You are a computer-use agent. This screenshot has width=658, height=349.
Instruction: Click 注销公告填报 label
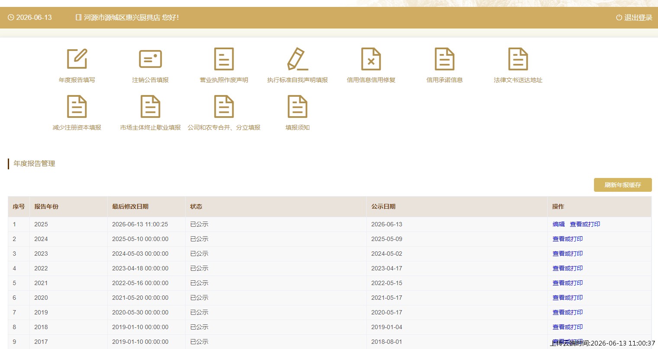pos(151,80)
